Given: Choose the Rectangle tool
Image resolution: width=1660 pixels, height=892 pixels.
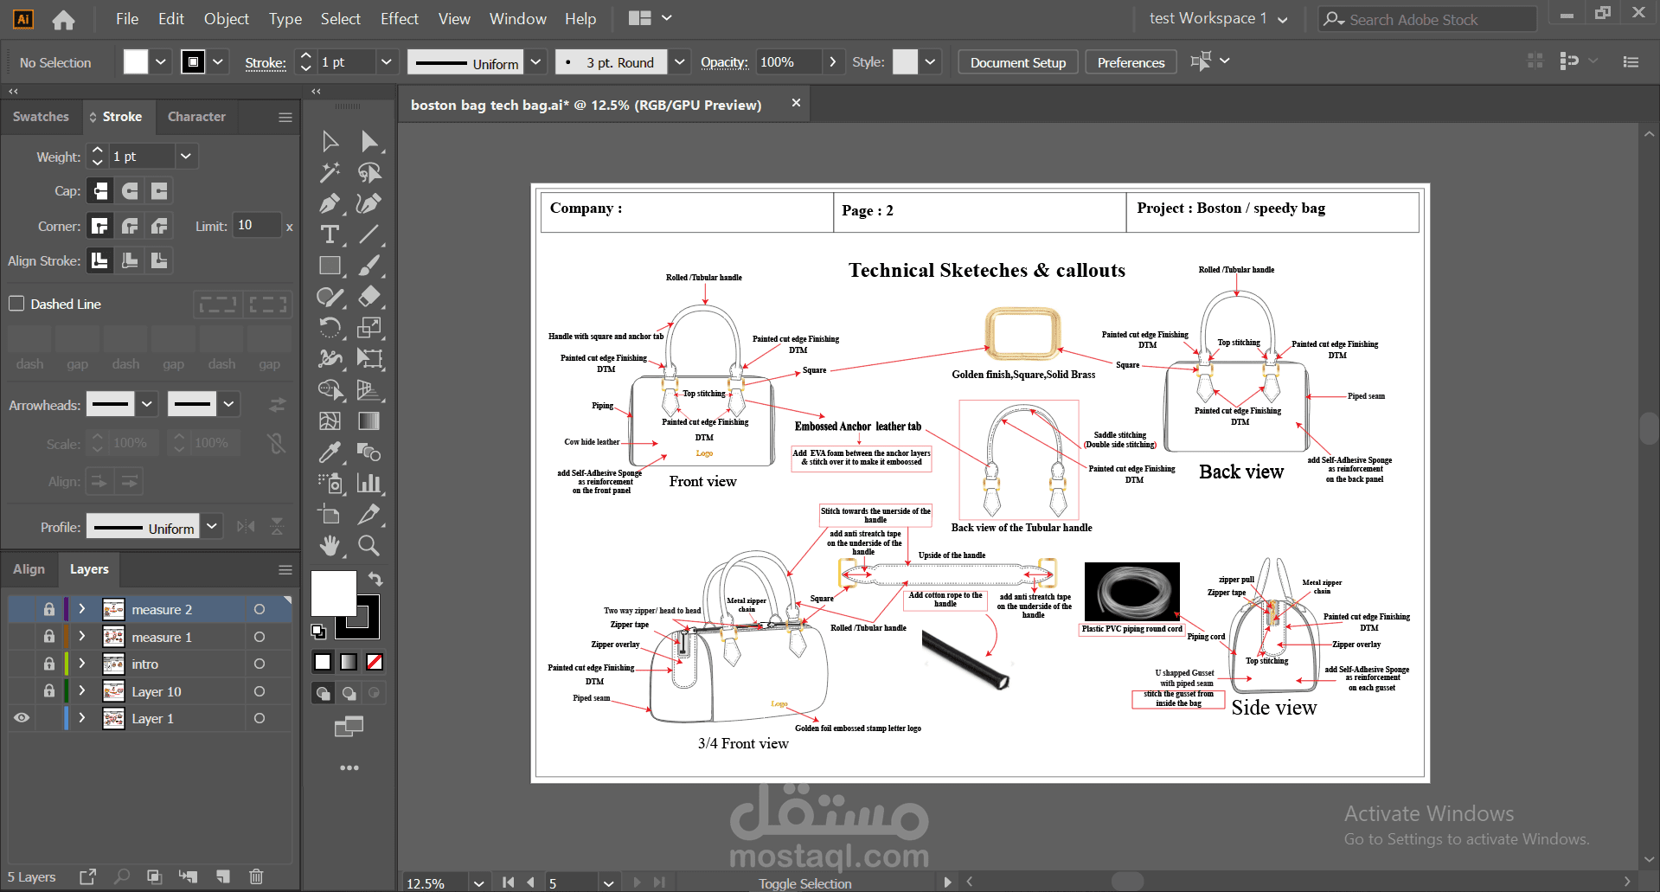Looking at the screenshot, I should tap(330, 266).
